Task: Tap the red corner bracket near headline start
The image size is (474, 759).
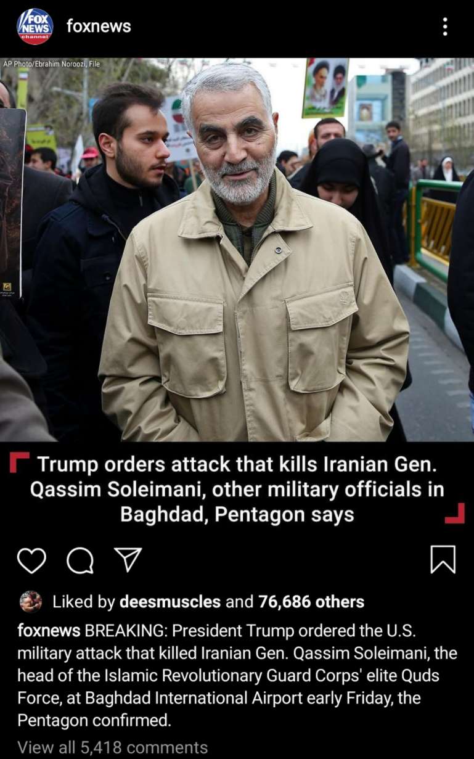Action: click(x=20, y=462)
